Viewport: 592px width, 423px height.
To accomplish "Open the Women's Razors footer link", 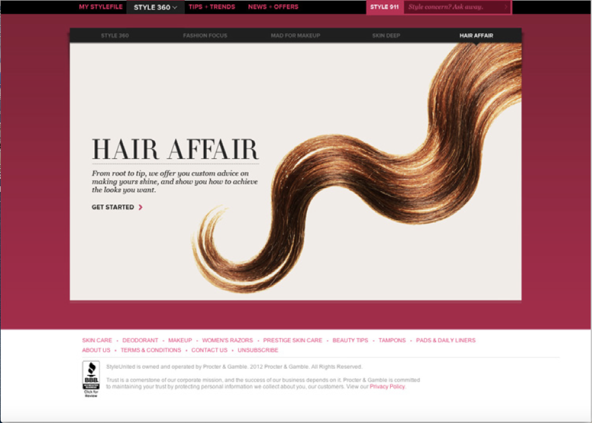I will pos(227,340).
